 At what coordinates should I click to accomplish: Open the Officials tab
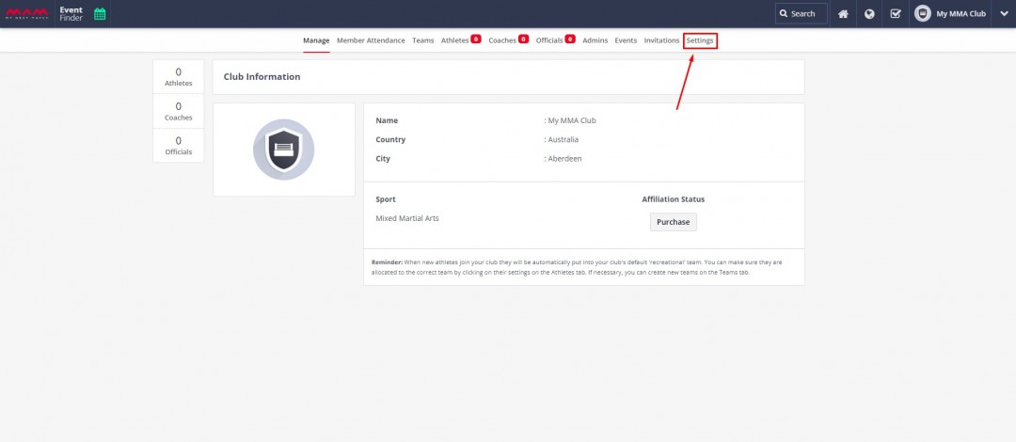point(549,40)
